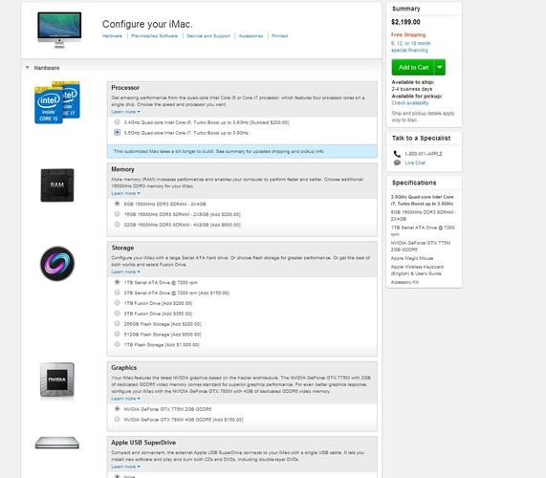Collapse the Hardware section triangle
546x478 pixels.
[27, 68]
